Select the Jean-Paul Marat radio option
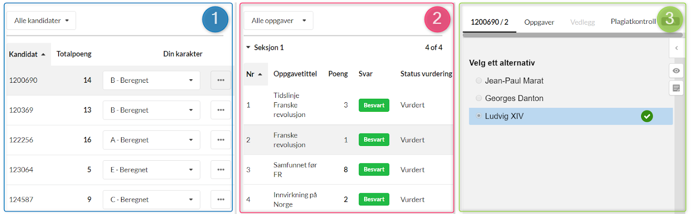This screenshot has height=214, width=694. coord(479,81)
